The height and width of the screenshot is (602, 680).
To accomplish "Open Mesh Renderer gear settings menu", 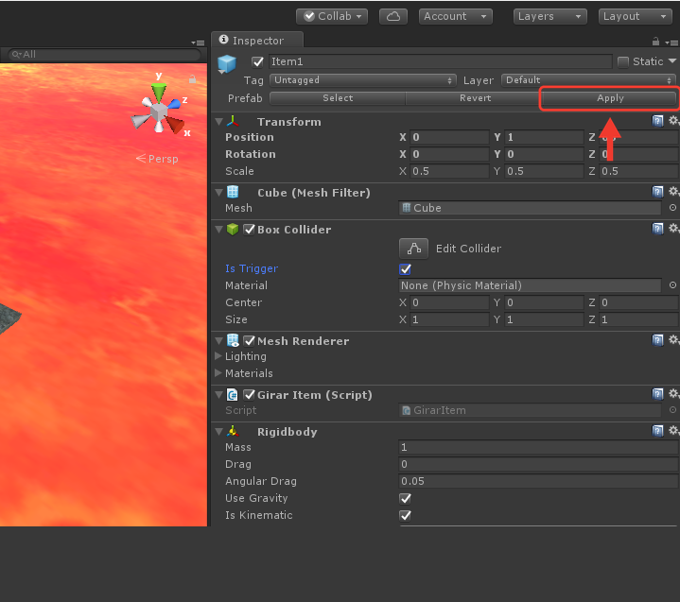I will click(673, 340).
